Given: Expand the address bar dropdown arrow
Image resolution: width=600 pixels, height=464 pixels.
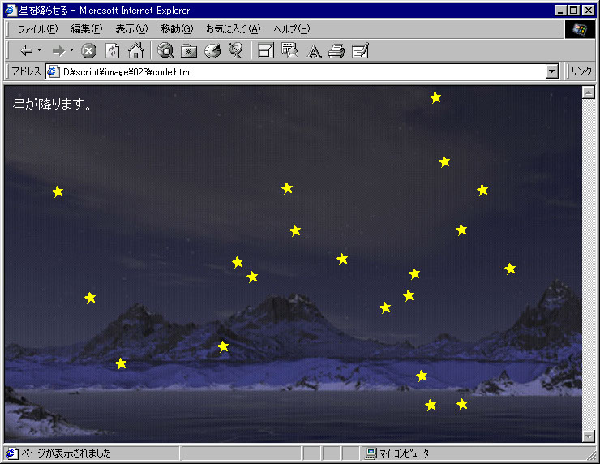Looking at the screenshot, I should click(552, 71).
